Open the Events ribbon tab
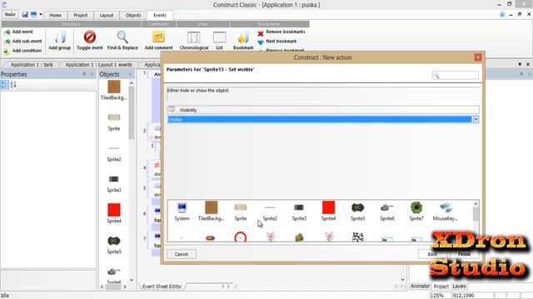 (x=160, y=15)
